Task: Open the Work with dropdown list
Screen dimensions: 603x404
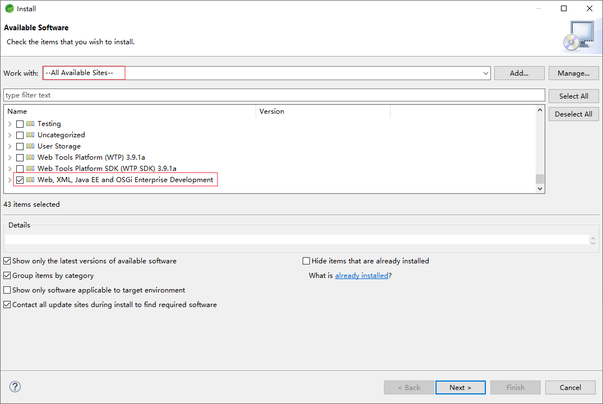Action: point(485,73)
